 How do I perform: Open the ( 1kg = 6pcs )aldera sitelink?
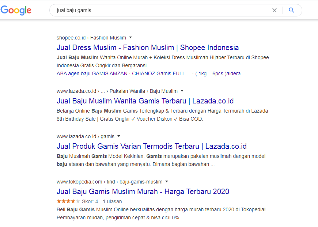(x=221, y=73)
